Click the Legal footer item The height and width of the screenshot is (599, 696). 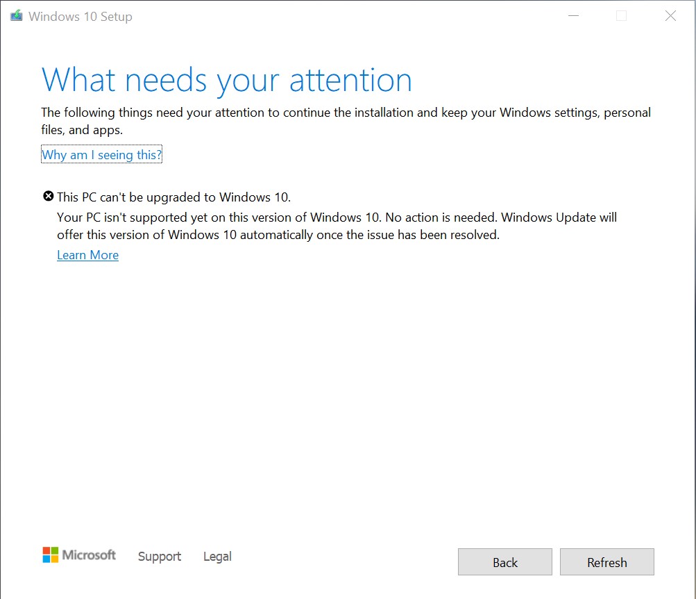217,556
